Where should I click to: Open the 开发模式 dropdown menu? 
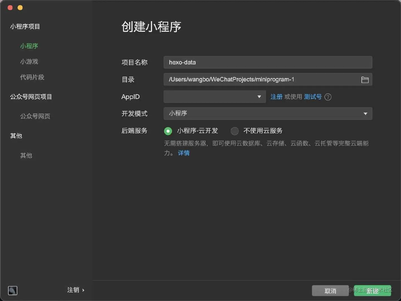[365, 114]
